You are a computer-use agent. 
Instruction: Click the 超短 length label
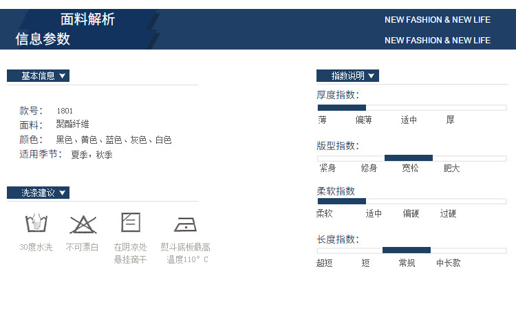point(325,263)
